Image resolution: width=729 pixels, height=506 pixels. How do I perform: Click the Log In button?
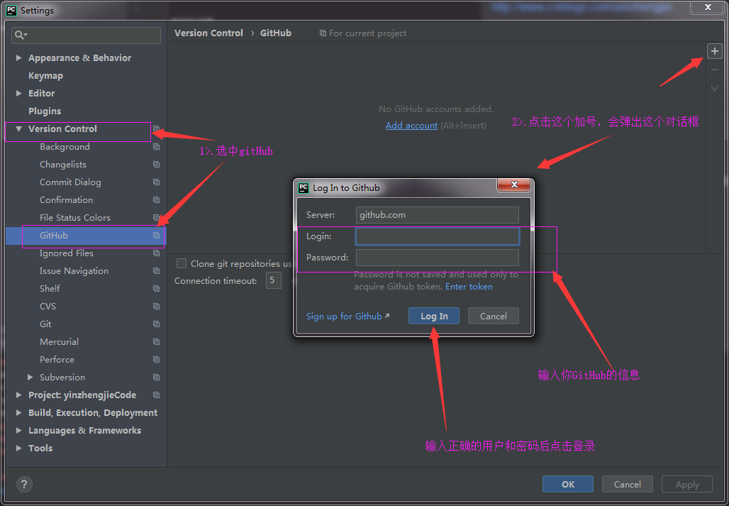(434, 317)
